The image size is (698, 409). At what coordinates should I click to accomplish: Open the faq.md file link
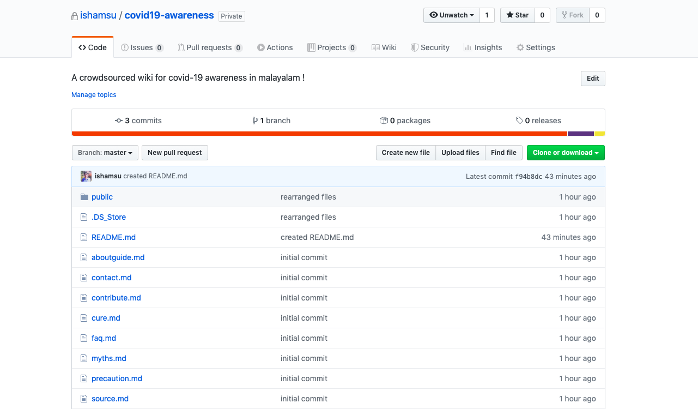pos(104,338)
